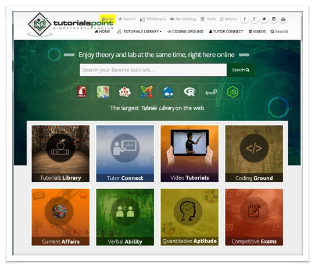Open the Ruby on Rails tutorial icon
This screenshot has width=315, height=267.
(x=82, y=92)
